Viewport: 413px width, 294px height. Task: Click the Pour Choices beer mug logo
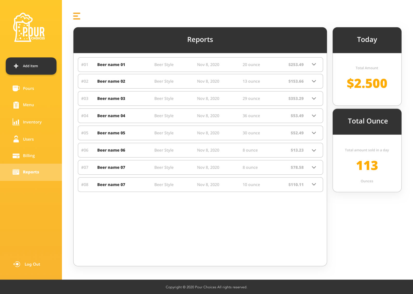(x=29, y=27)
